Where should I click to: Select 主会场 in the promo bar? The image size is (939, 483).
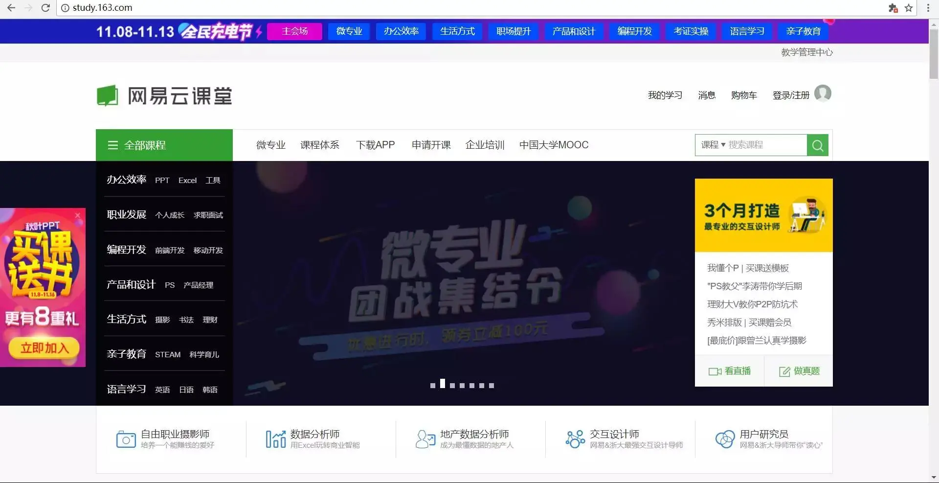click(294, 31)
